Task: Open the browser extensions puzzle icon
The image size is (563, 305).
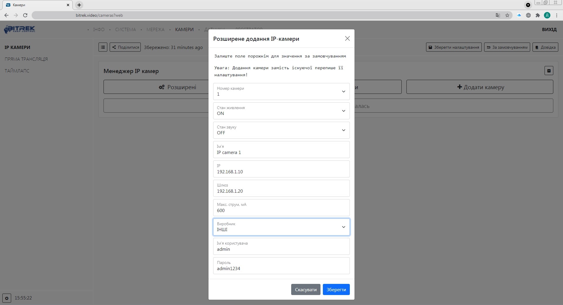Action: (x=537, y=15)
